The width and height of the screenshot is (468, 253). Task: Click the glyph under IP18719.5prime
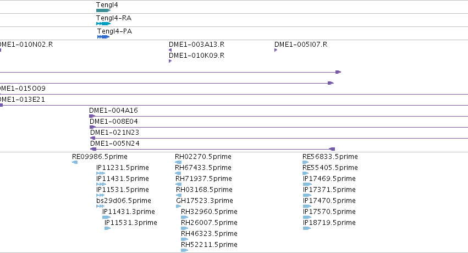pyautogui.click(x=307, y=228)
